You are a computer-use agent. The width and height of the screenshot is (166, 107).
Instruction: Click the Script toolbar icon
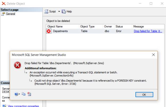47,11
